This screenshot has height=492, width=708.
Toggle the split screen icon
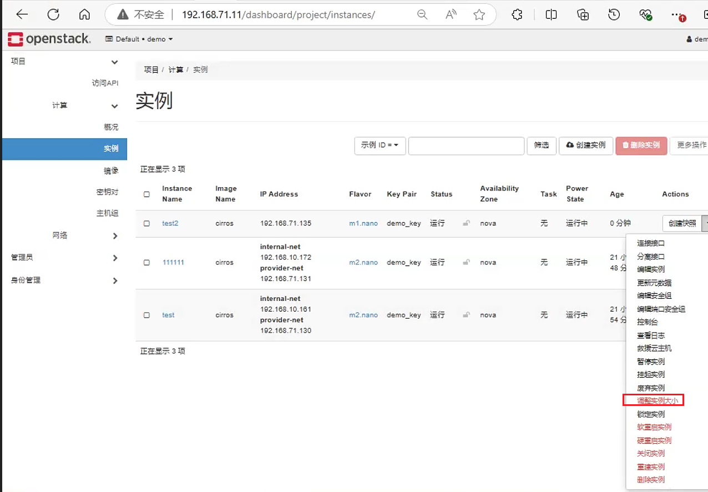(551, 15)
